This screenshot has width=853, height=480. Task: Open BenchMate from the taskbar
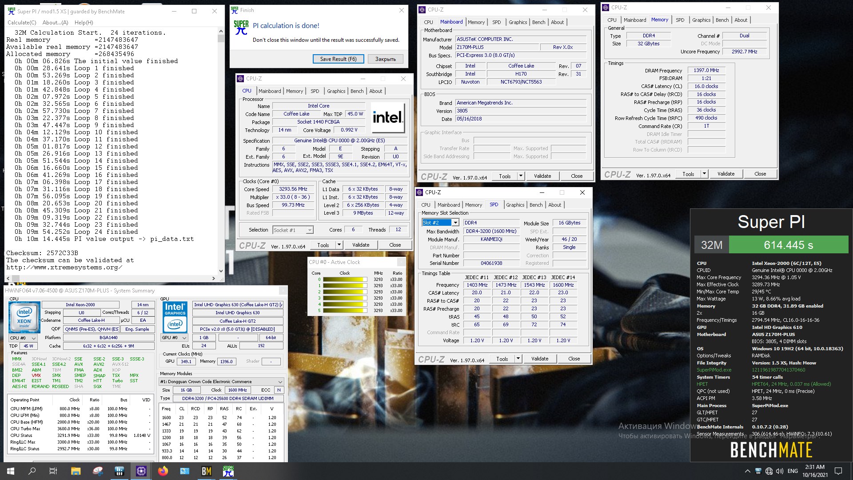pos(207,471)
